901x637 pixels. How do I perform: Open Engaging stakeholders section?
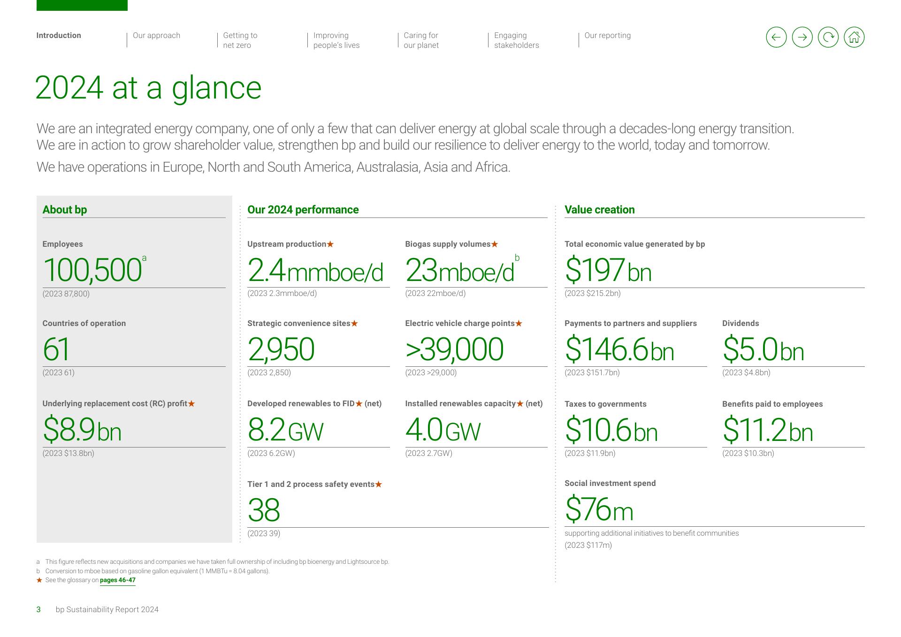point(516,40)
